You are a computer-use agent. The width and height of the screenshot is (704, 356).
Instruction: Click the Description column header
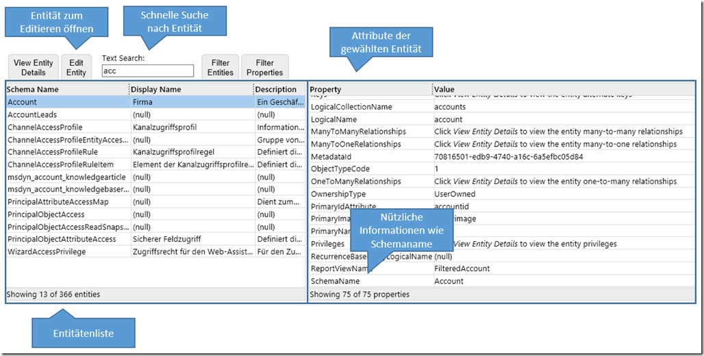point(277,89)
